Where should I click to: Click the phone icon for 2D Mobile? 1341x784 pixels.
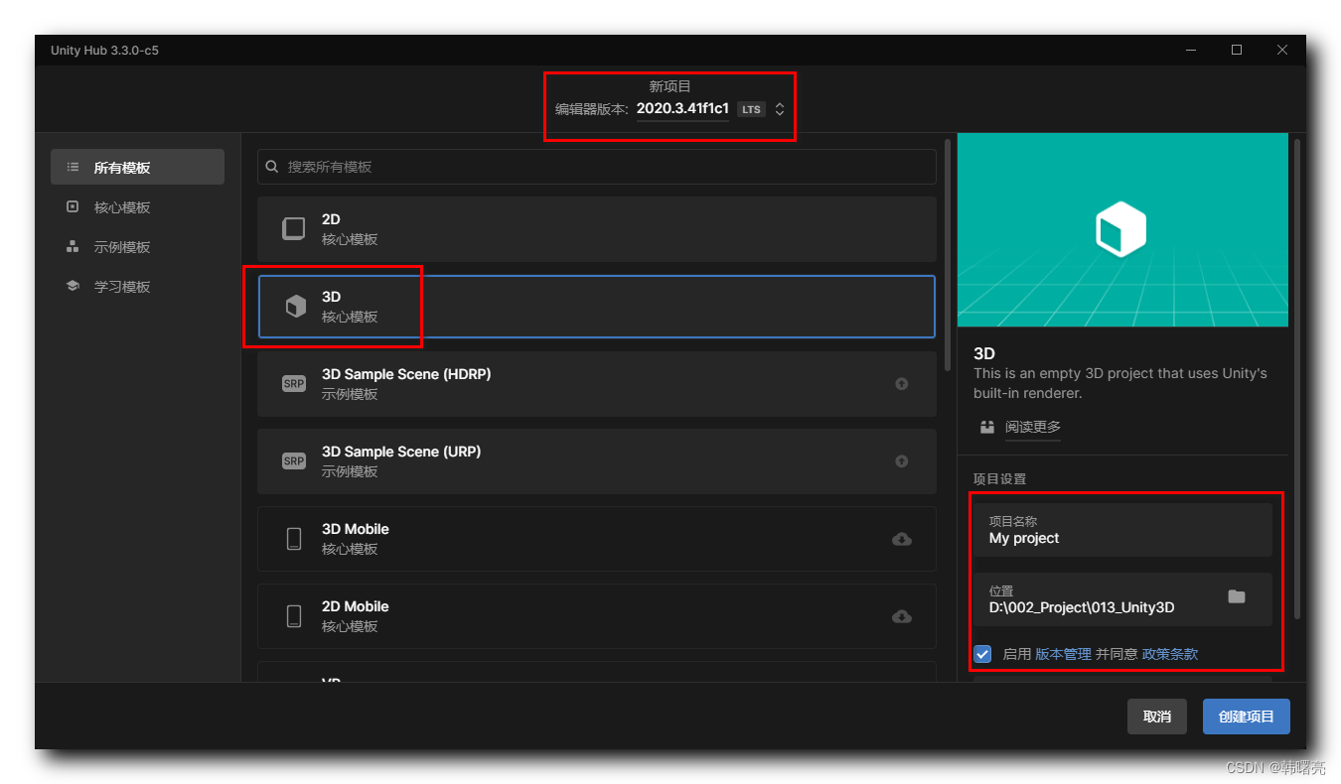[294, 616]
